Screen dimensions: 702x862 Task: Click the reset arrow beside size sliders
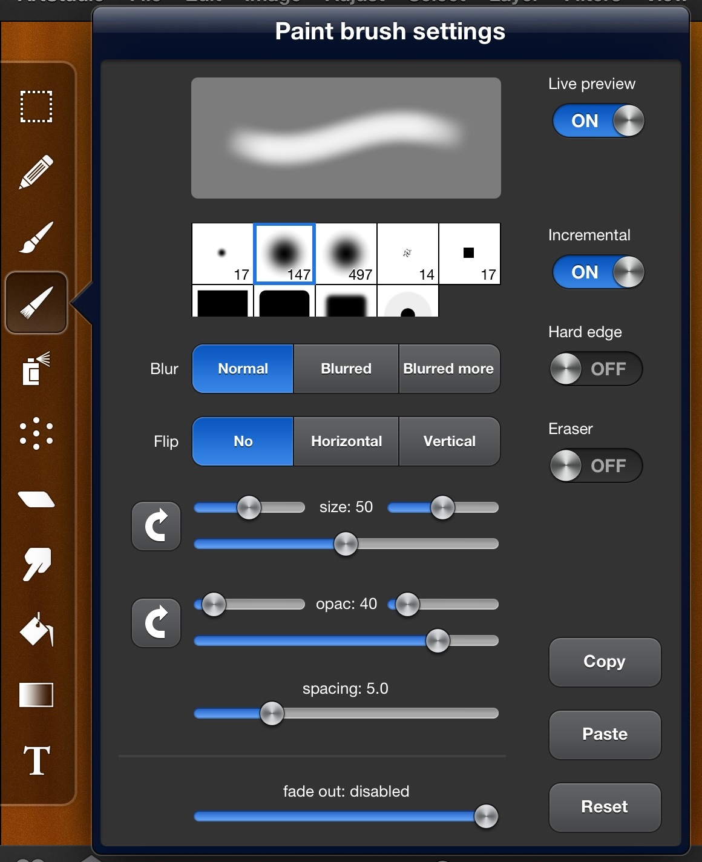[x=156, y=526]
